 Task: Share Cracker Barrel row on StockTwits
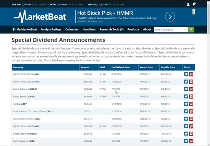[191, 111]
